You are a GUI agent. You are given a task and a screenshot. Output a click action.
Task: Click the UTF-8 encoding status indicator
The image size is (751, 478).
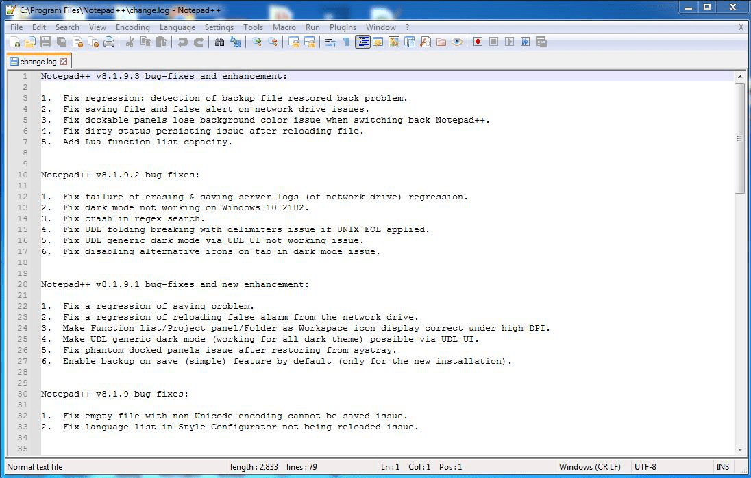tap(645, 466)
